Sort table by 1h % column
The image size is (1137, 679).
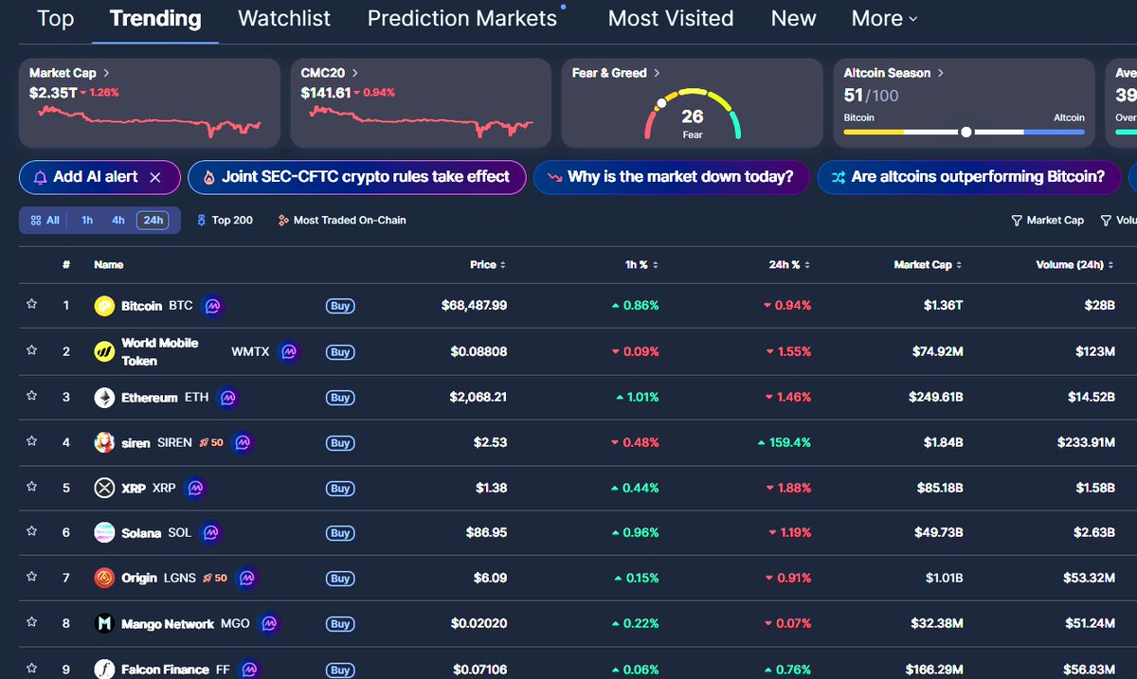(642, 265)
